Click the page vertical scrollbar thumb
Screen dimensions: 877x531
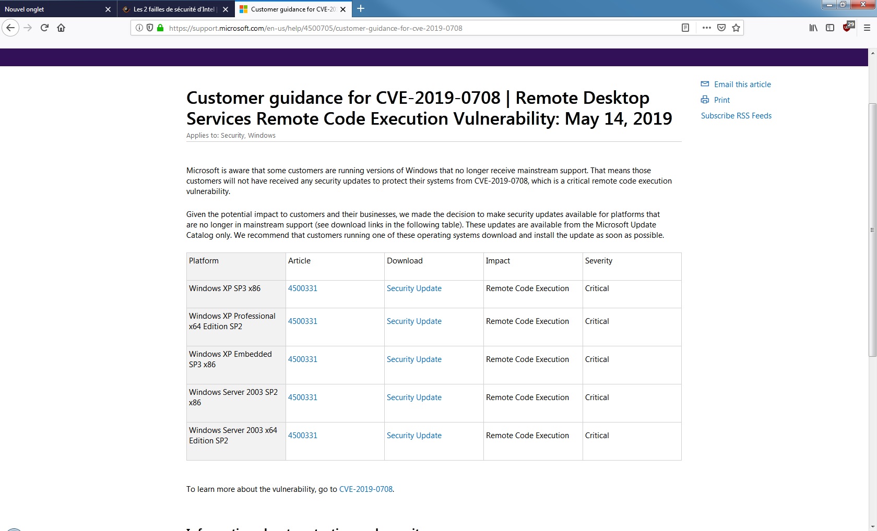point(872,230)
